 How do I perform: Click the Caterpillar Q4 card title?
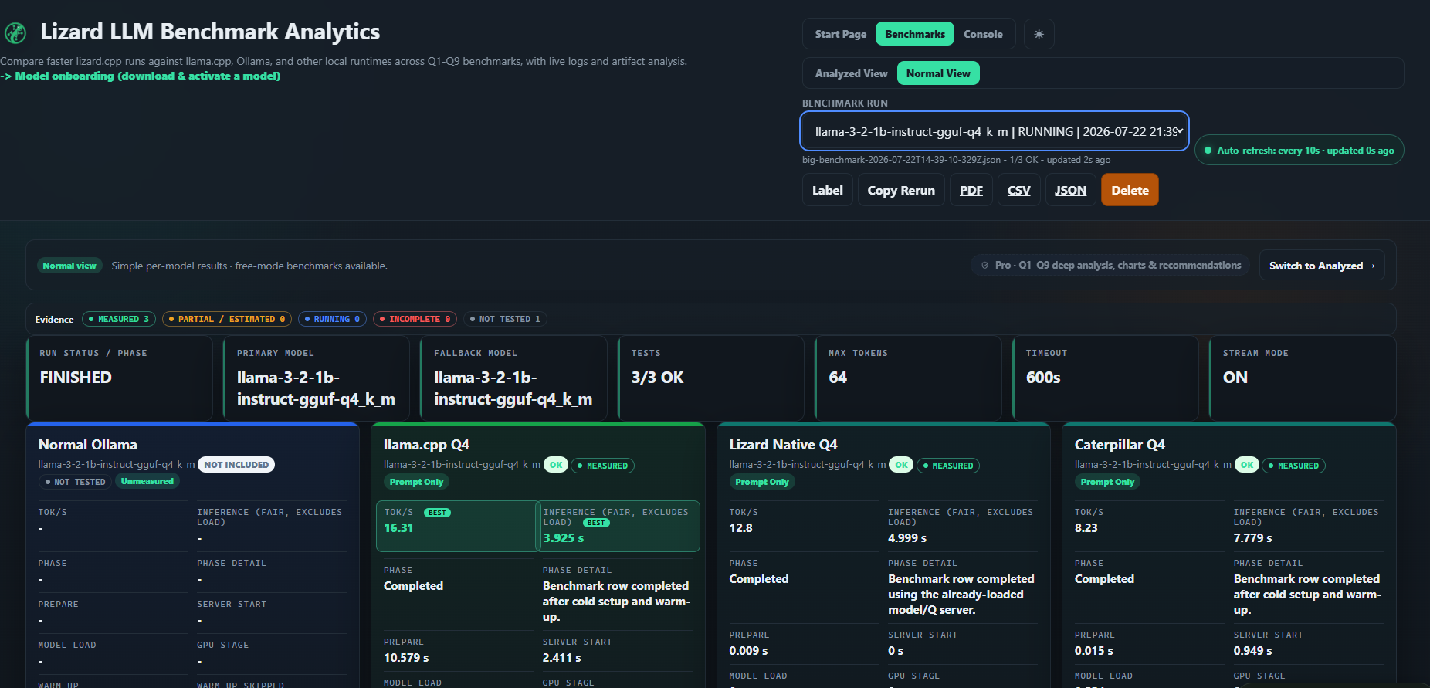coord(1120,445)
